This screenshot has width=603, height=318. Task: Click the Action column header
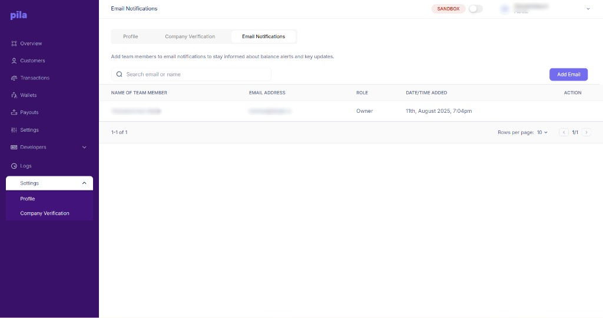tap(572, 92)
